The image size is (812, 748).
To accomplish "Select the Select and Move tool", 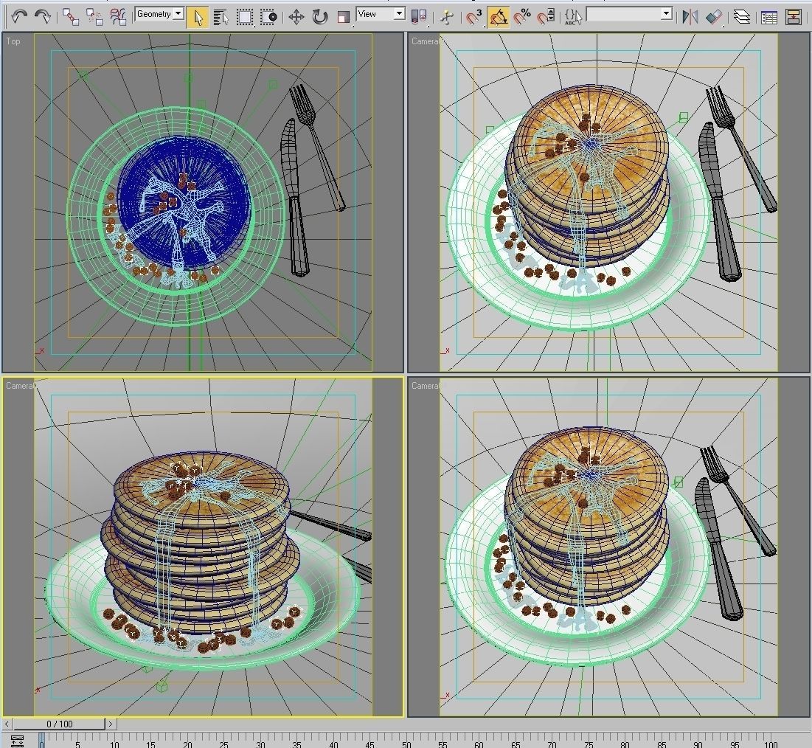I will (296, 18).
